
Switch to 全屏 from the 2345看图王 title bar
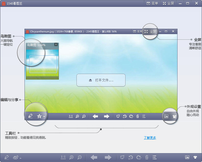[168, 4]
